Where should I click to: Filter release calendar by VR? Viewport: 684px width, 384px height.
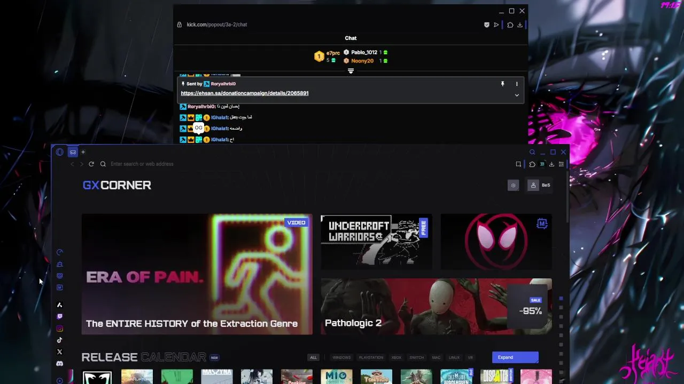click(x=470, y=357)
